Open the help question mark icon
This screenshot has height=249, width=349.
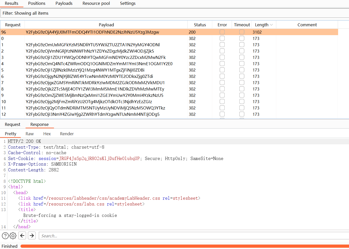pos(5,236)
